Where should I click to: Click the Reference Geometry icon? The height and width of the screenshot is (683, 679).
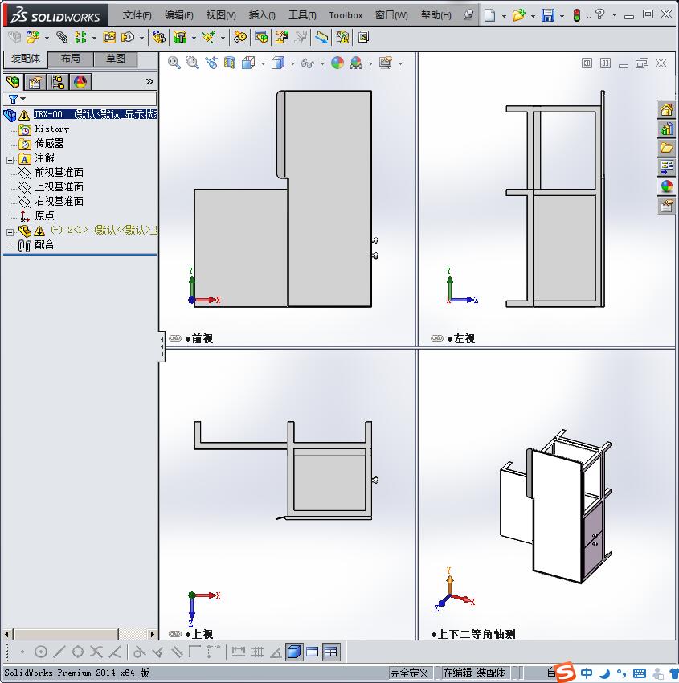209,38
